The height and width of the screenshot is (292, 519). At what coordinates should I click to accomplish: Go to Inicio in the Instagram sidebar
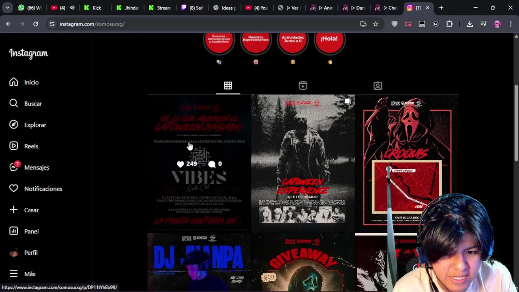click(x=24, y=82)
